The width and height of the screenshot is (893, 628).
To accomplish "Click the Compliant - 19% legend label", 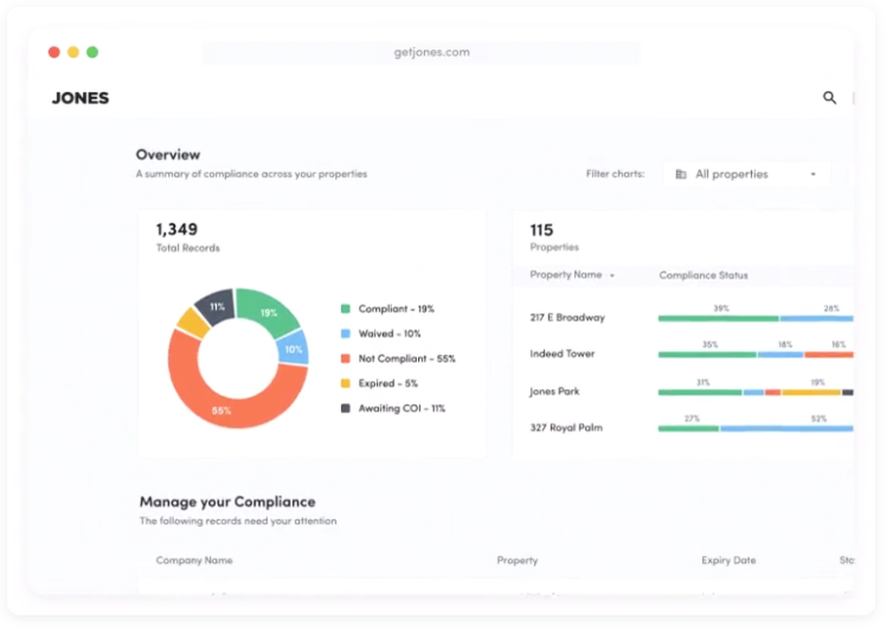I will click(396, 309).
